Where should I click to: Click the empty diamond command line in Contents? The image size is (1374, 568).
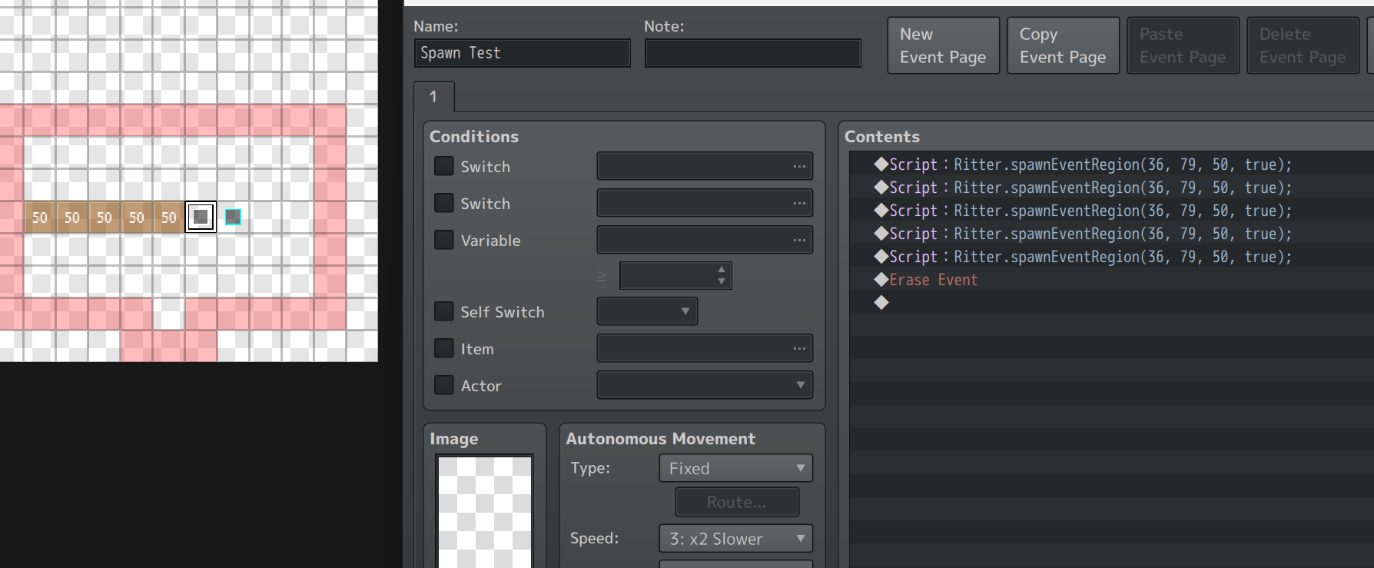[x=881, y=303]
